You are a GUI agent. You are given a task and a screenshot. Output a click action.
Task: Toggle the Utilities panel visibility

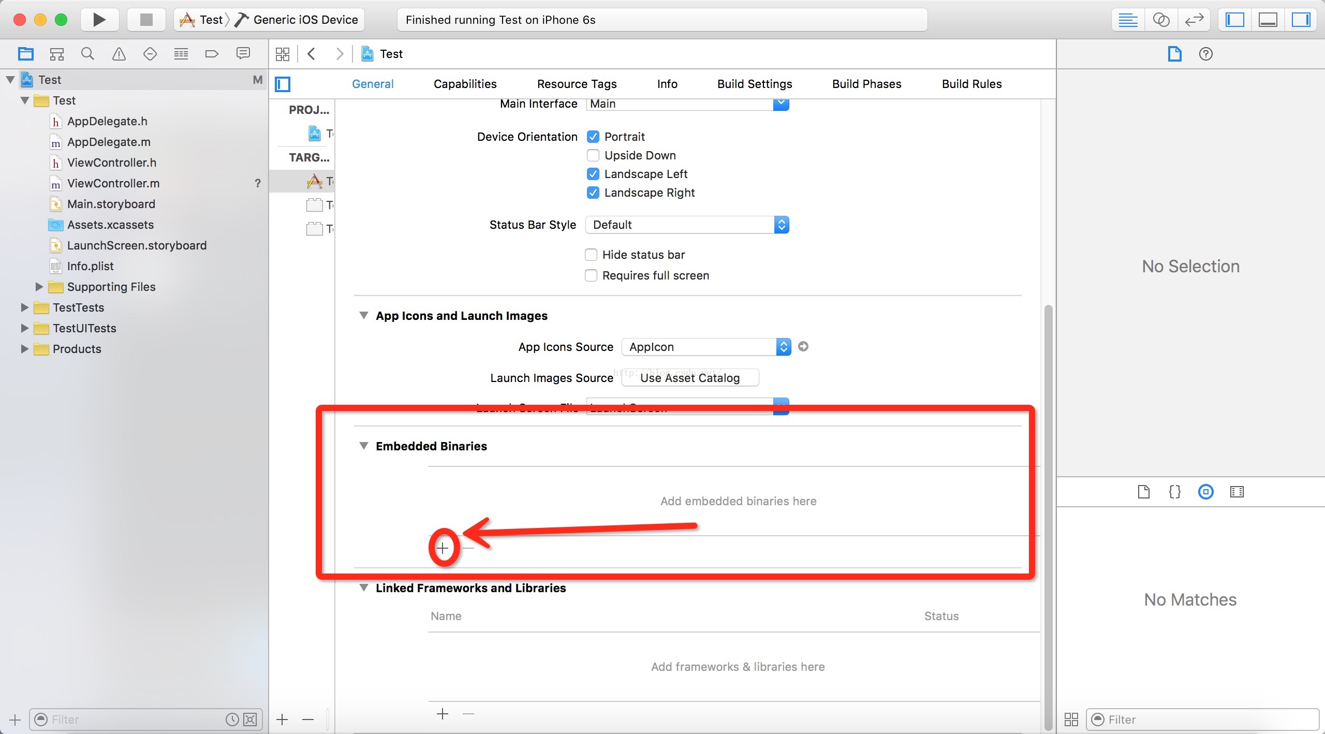point(1301,20)
